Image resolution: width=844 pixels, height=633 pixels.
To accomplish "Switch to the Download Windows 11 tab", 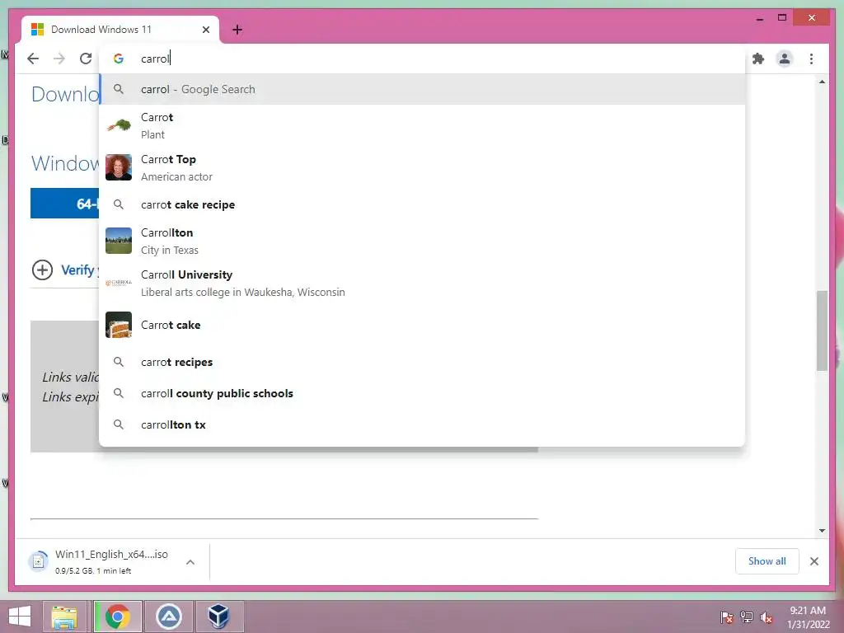I will click(x=121, y=30).
